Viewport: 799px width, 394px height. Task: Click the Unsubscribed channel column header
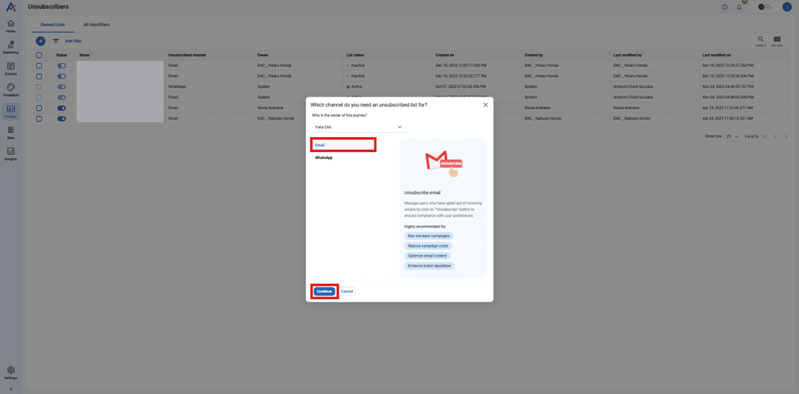[x=187, y=55]
